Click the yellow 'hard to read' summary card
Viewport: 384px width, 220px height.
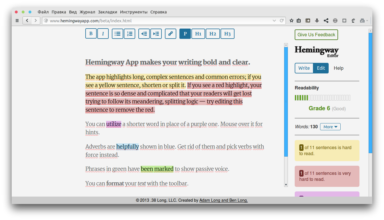[x=327, y=151]
